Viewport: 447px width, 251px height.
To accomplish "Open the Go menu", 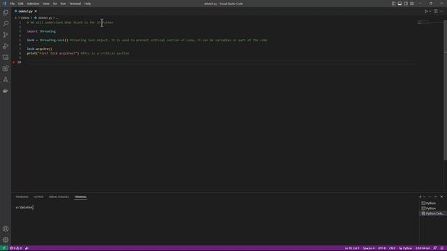I will tap(54, 3).
